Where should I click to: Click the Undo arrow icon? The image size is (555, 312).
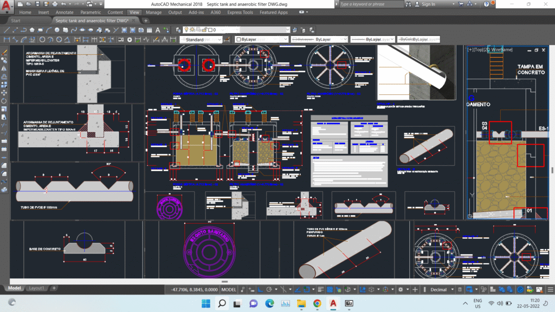pos(64,4)
